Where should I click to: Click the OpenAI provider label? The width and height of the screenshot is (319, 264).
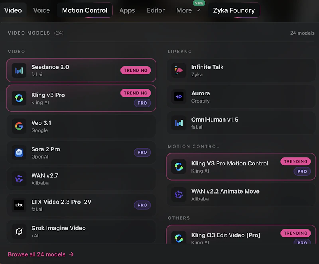pos(40,157)
